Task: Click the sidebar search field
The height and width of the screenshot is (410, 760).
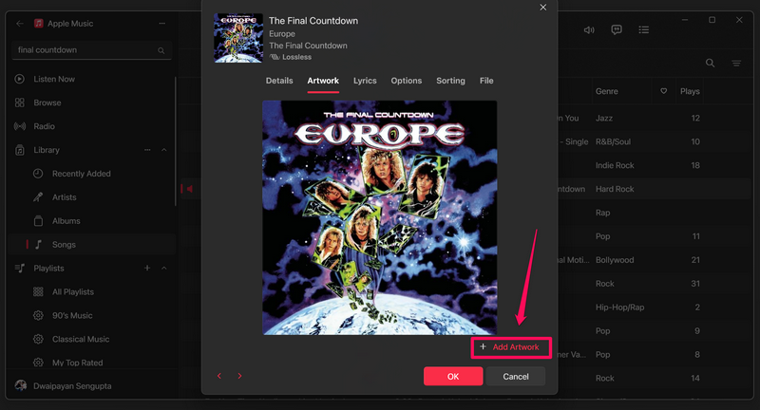Action: tap(91, 50)
